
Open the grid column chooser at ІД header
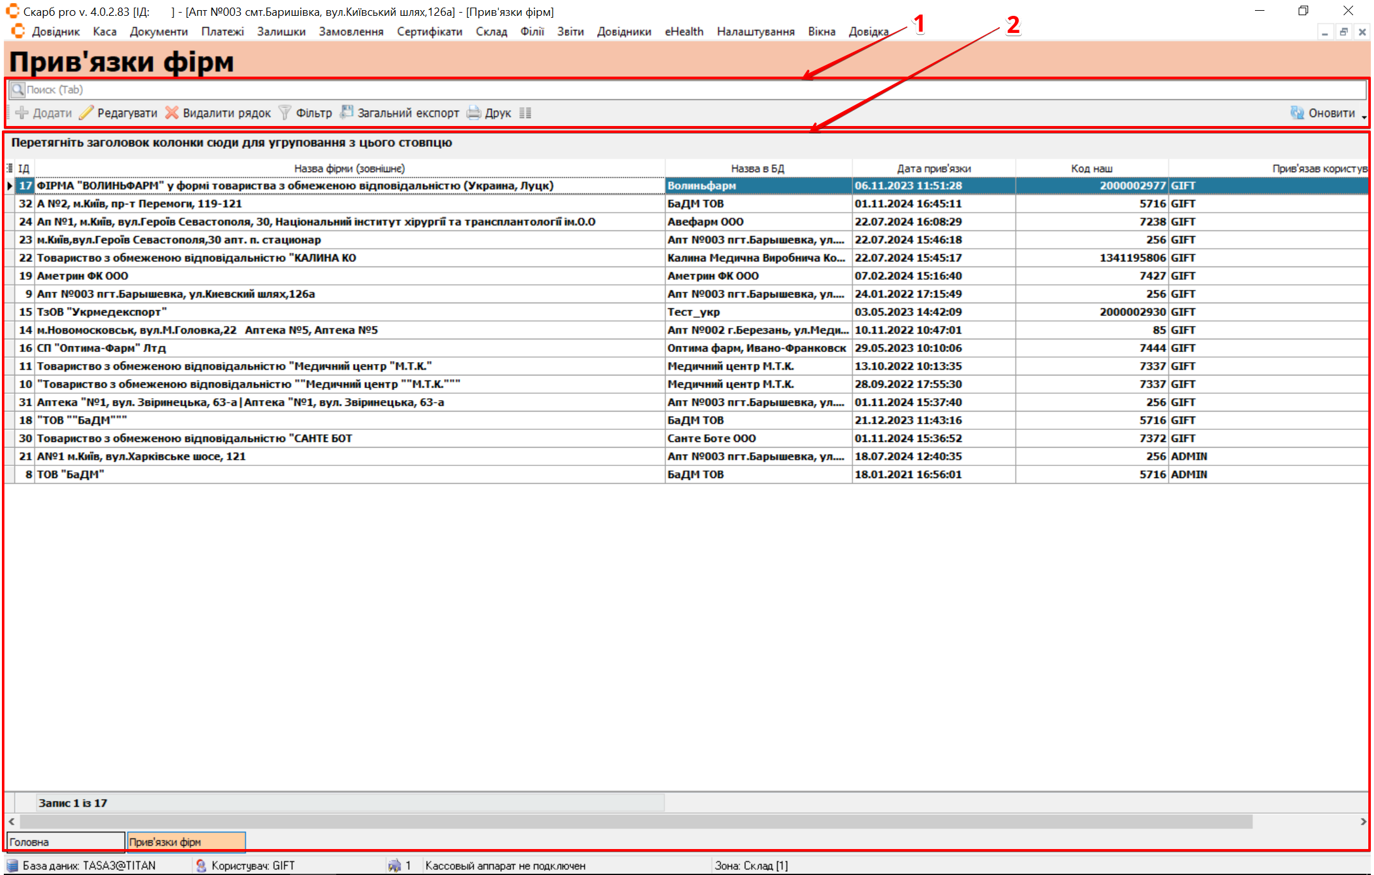(9, 168)
